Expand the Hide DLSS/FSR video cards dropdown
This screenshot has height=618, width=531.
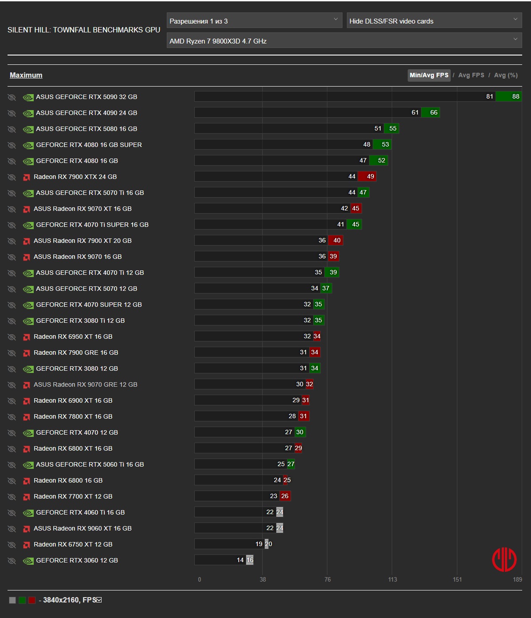click(434, 21)
